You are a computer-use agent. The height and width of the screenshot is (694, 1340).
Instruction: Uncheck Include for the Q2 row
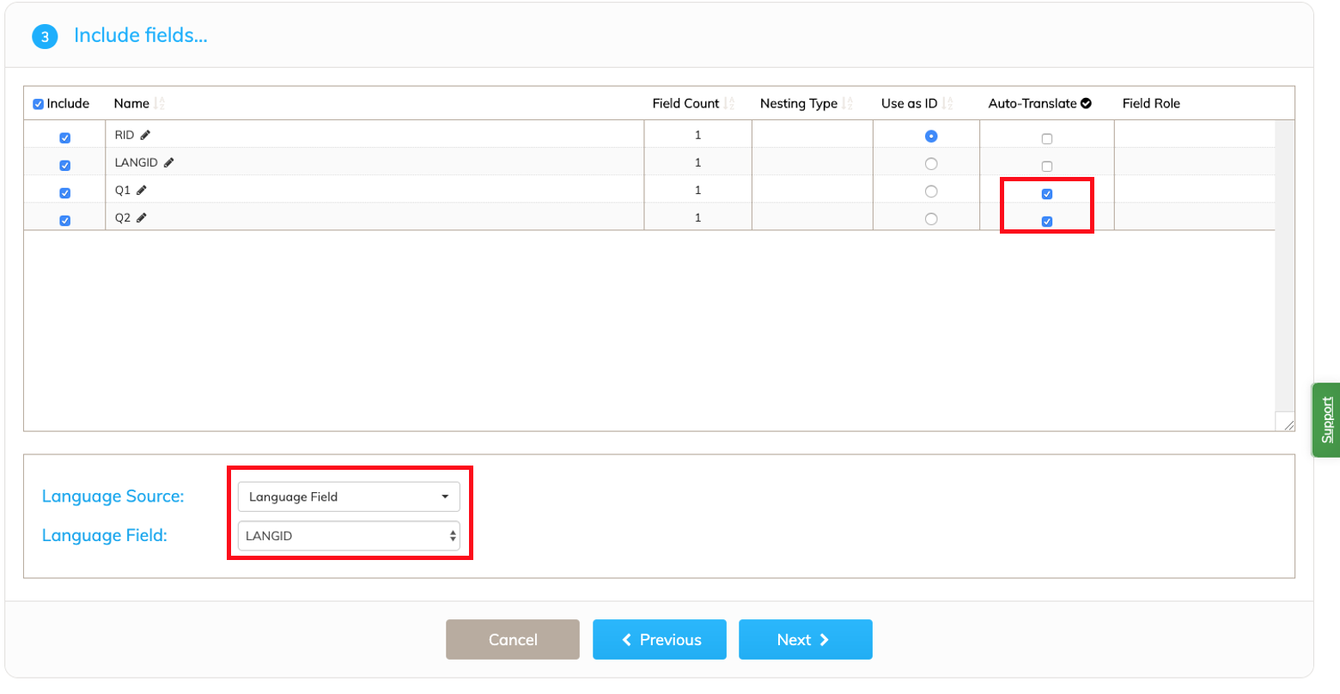tap(64, 220)
